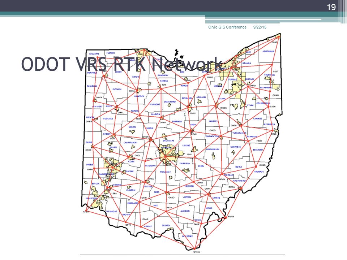Viewport: 347px width, 260px height.
Task: Click the WVRA station label
Action: [231, 217]
